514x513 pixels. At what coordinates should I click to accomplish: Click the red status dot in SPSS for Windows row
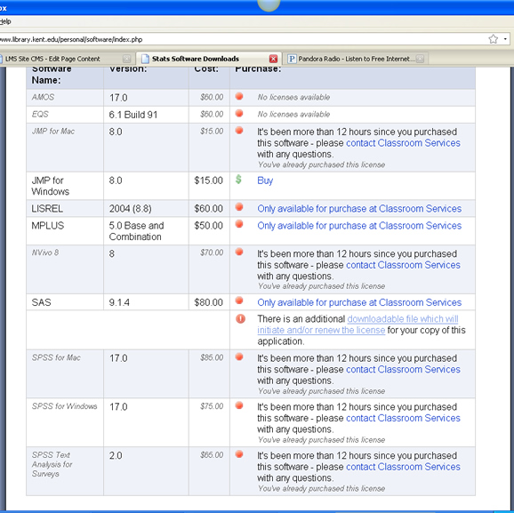(x=239, y=405)
